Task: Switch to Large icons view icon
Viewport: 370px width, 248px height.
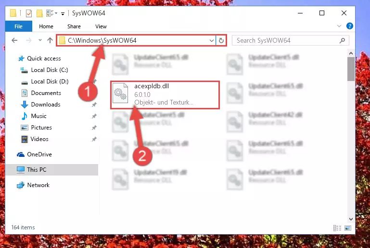Action: coord(347,228)
